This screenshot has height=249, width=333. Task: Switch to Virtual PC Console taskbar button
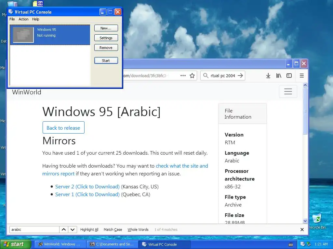(164, 244)
